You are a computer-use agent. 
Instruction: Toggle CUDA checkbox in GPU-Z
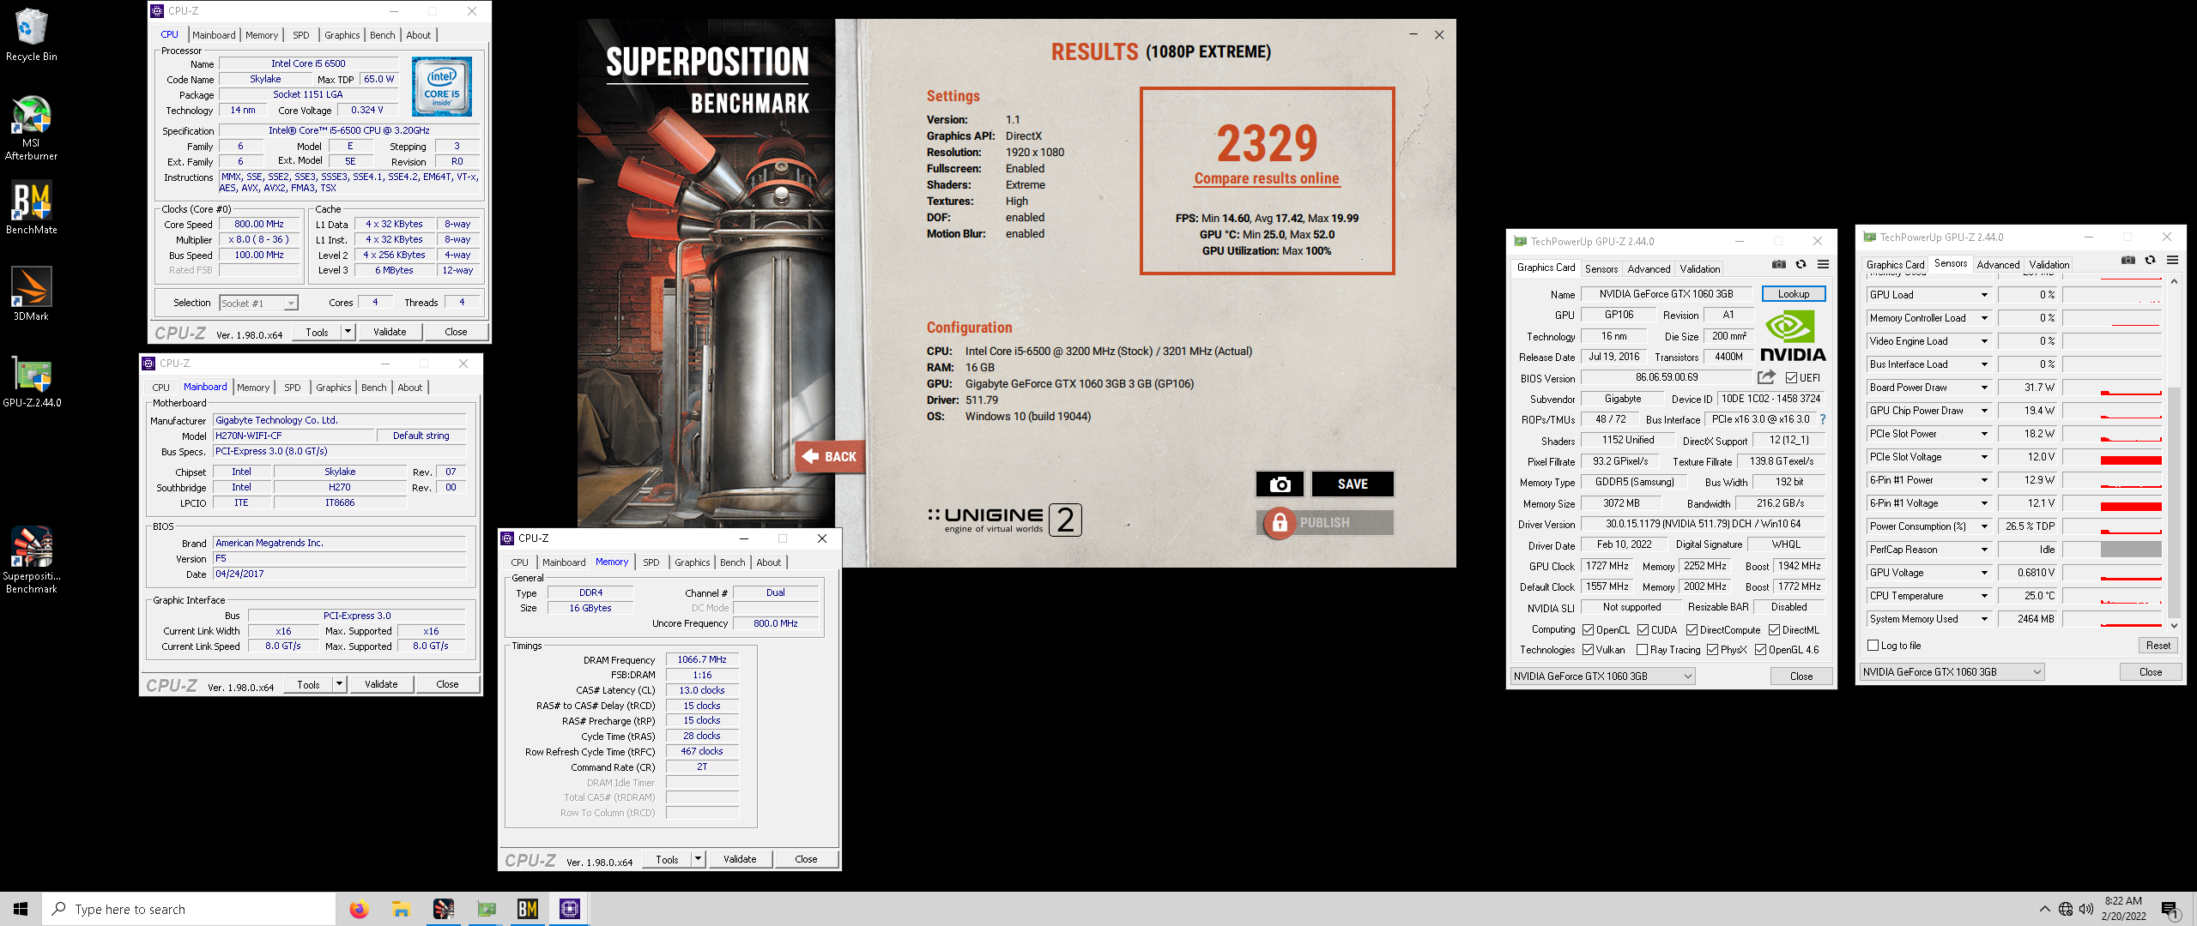[1643, 630]
